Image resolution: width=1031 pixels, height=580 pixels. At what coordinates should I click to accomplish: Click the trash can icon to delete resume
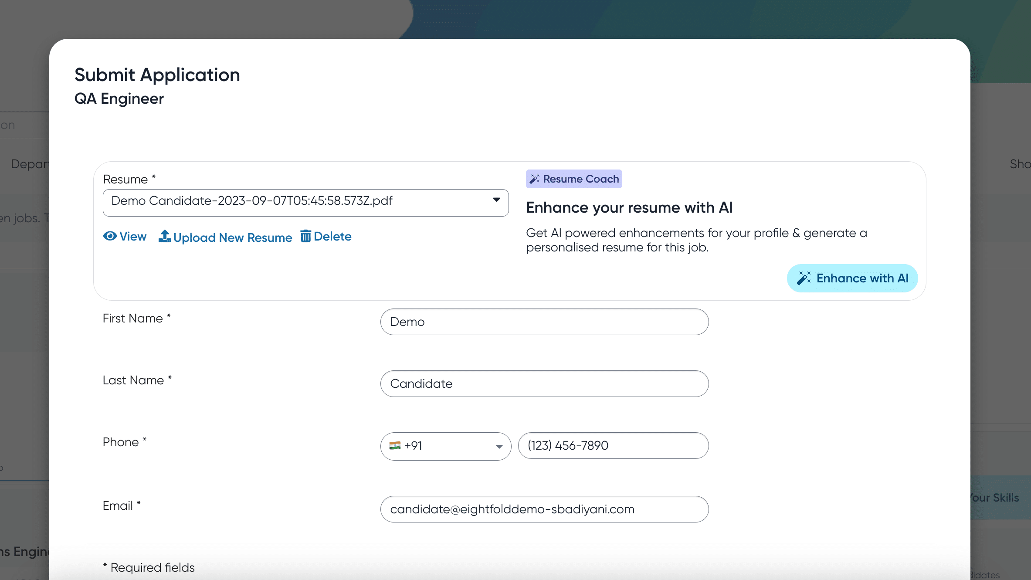coord(306,236)
